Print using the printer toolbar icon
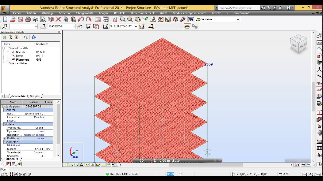This screenshot has width=323, height=181. (x=28, y=19)
